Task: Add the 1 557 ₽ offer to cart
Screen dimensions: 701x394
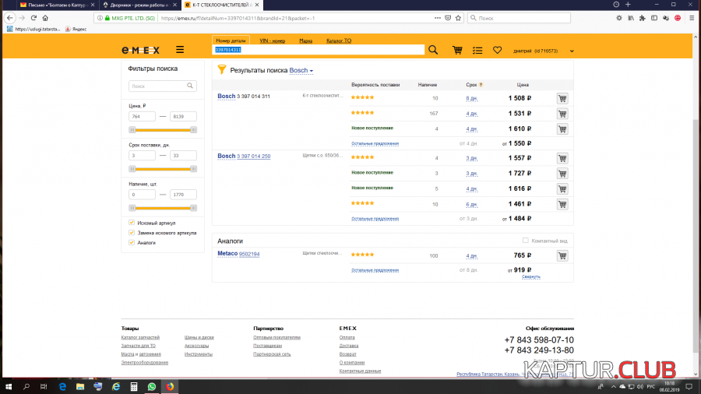Action: coord(562,158)
